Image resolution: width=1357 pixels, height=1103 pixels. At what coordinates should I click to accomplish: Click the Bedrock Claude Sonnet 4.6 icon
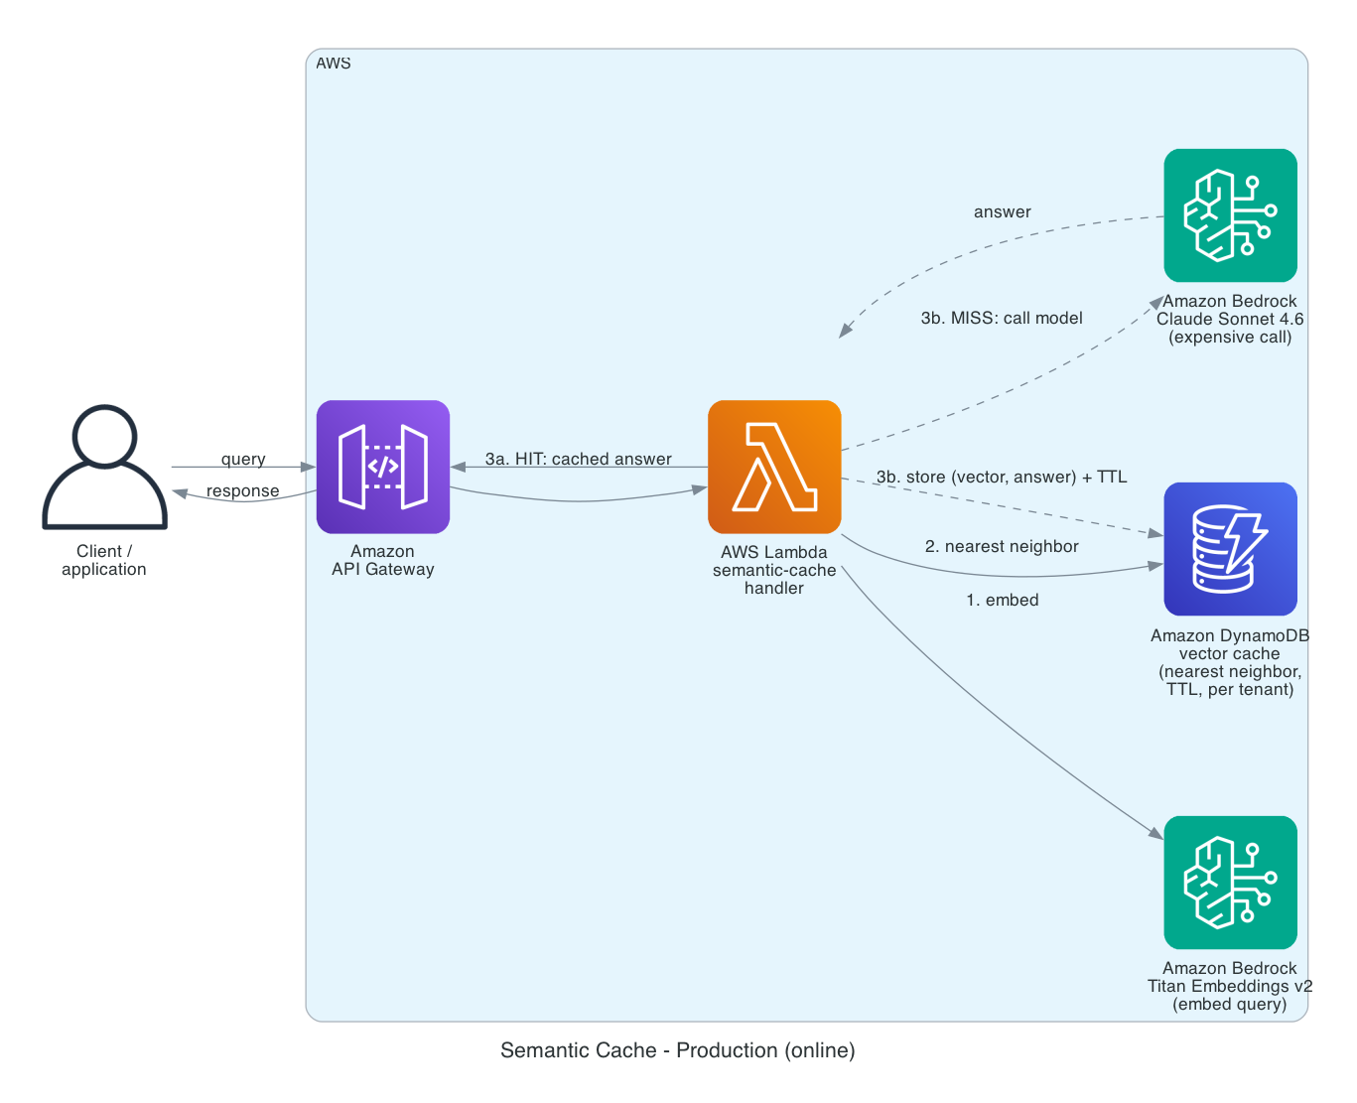[x=1230, y=215]
